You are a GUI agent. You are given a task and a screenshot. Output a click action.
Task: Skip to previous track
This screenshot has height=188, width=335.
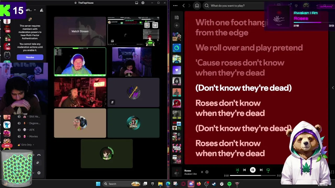pyautogui.click(x=244, y=170)
